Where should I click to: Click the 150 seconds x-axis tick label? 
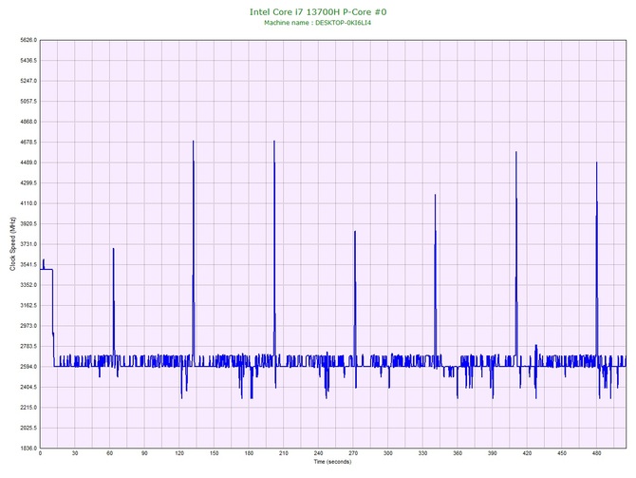point(215,453)
